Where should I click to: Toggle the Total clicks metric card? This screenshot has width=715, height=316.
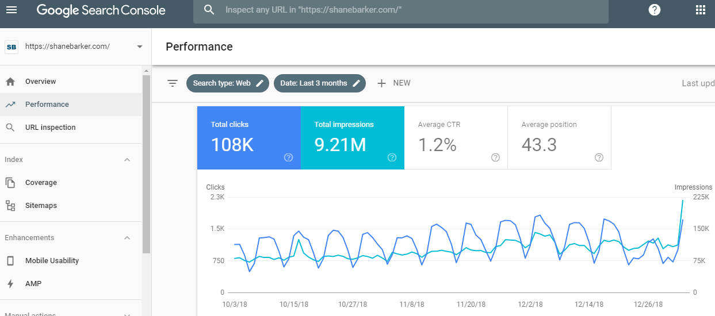[248, 137]
